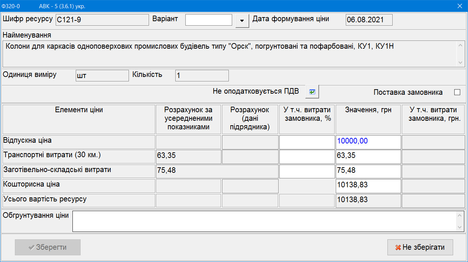Click Заготівельно-складські customer costs percent cell
Image resolution: width=468 pixels, height=262 pixels.
(x=307, y=171)
